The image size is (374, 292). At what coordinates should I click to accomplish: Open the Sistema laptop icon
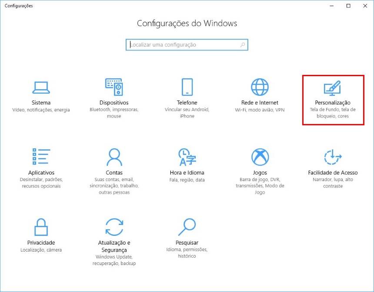coord(41,87)
